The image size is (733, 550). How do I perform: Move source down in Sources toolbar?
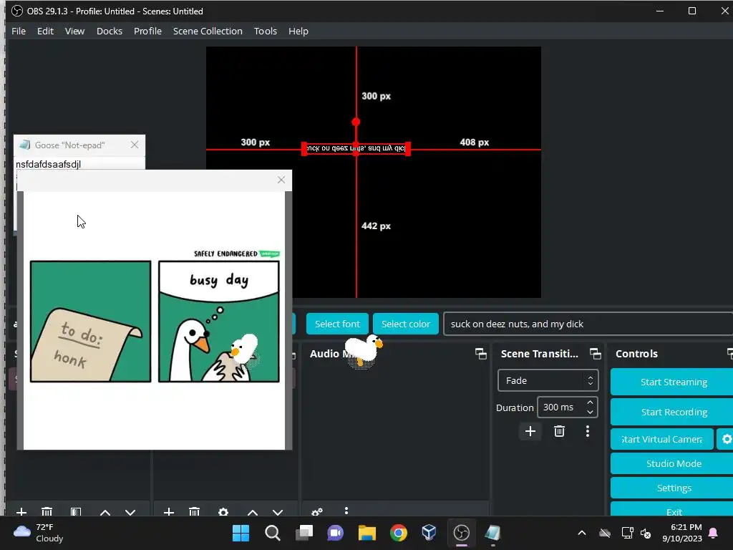point(278,513)
